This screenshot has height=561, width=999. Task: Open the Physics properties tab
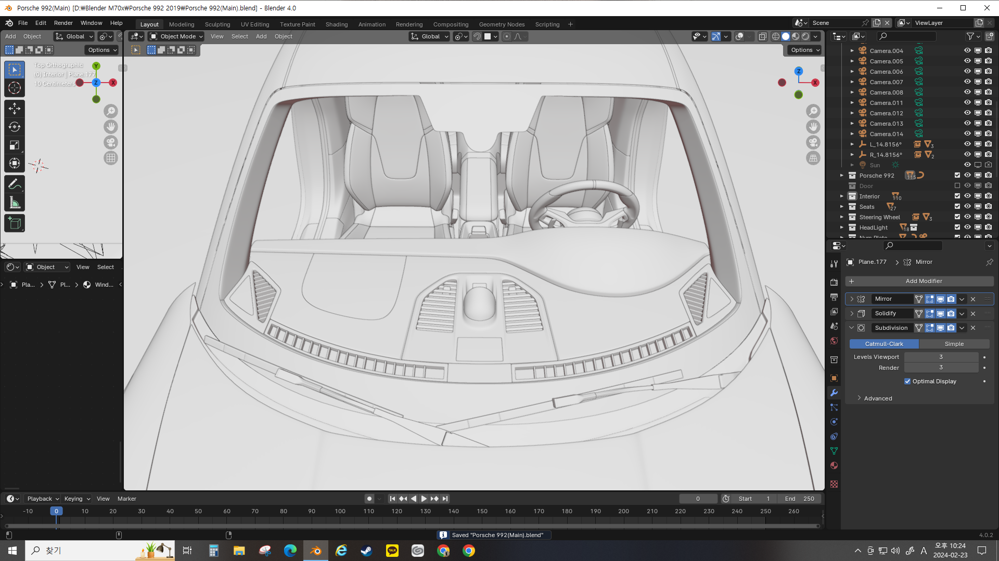834,422
